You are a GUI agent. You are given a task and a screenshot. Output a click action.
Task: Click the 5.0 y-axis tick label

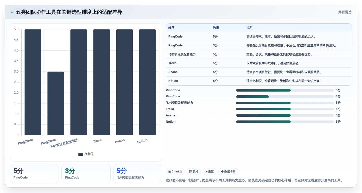tap(16, 29)
